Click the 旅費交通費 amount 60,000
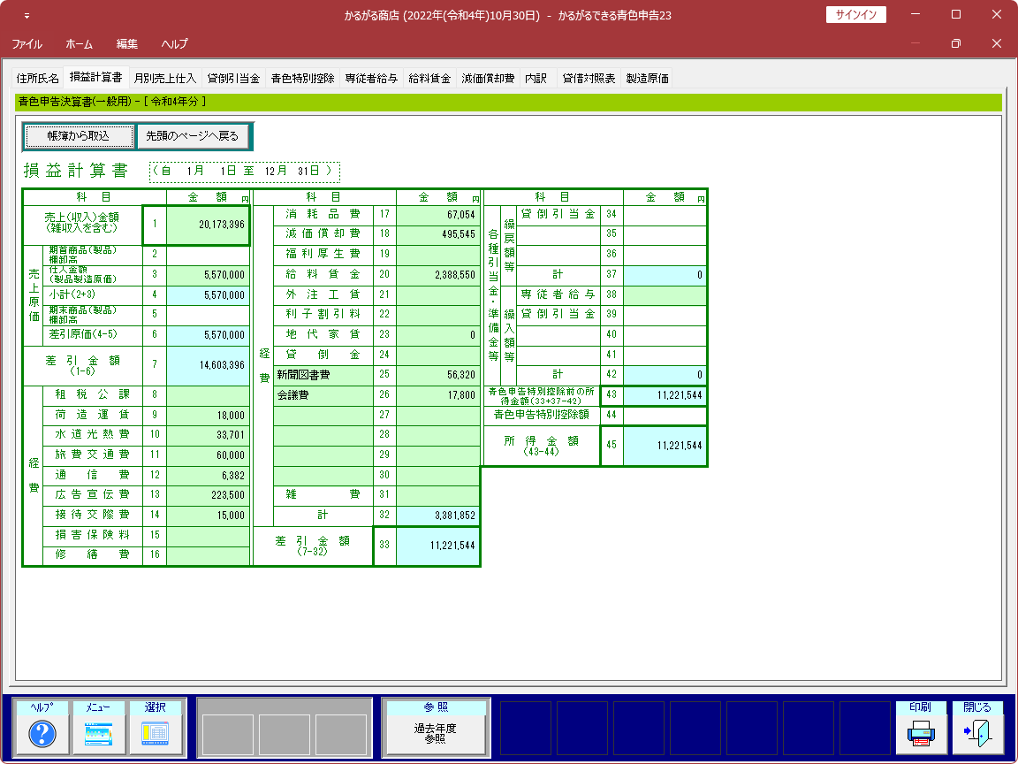 pos(209,455)
